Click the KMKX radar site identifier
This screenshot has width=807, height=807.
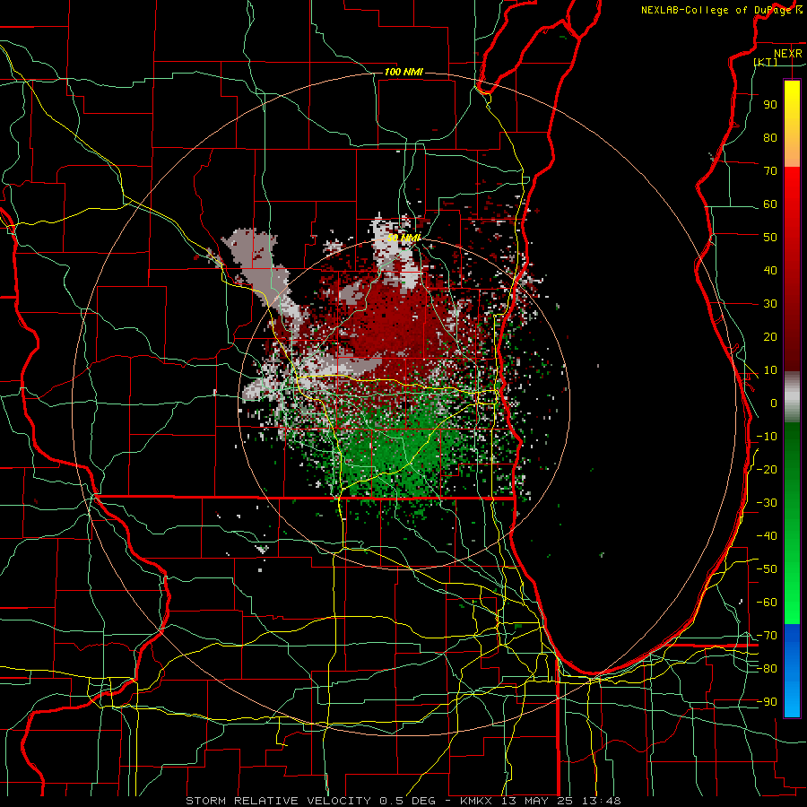(x=476, y=801)
